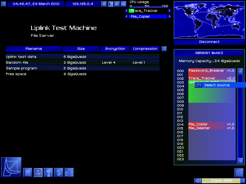The height and width of the screenshot is (184, 246).
Task: Decrease CPU priority of File_Copier
Action: click(126, 16)
